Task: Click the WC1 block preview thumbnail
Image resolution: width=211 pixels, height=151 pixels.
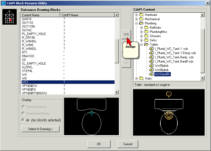Action: [92, 116]
